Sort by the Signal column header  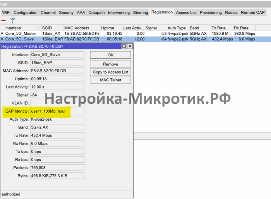pos(156,28)
